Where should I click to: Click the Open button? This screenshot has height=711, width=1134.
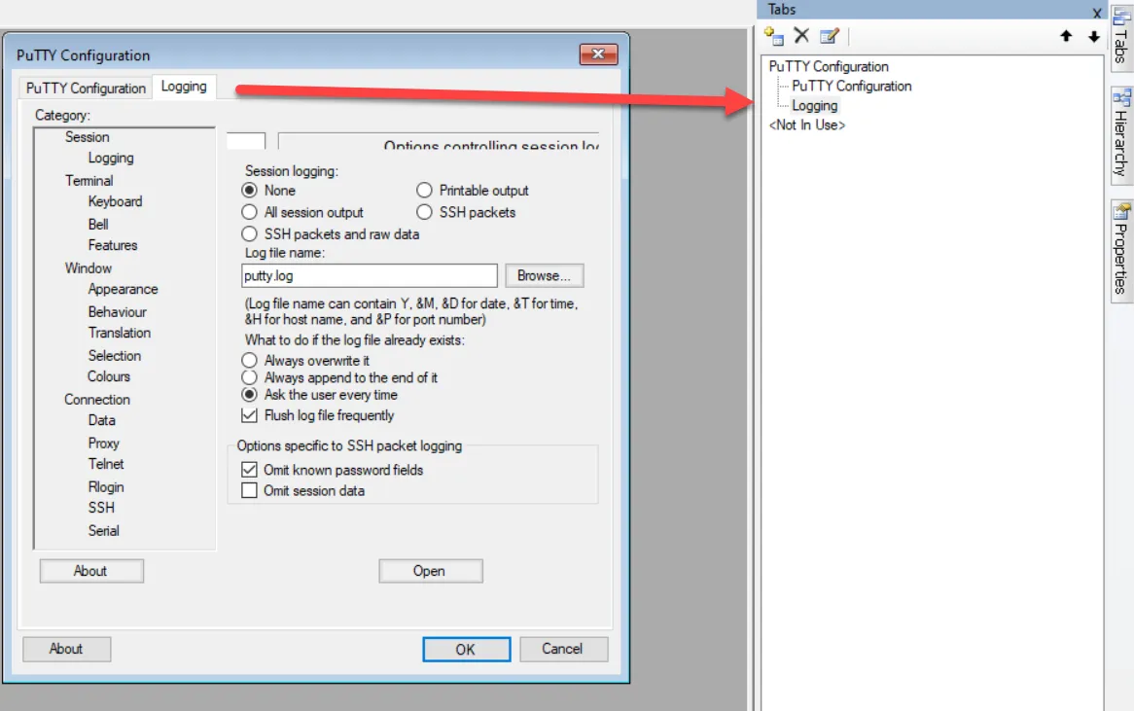[x=430, y=571]
